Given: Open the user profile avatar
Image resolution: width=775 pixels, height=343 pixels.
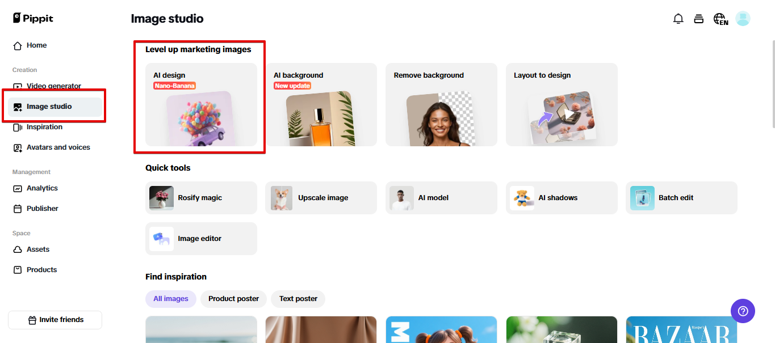Looking at the screenshot, I should tap(743, 19).
